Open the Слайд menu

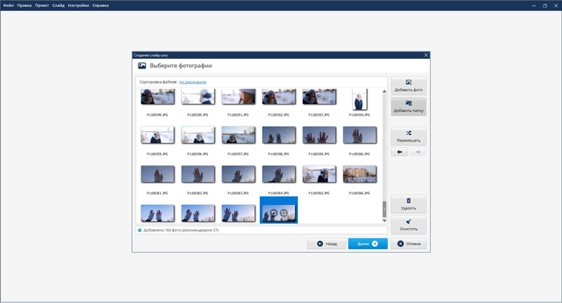58,6
